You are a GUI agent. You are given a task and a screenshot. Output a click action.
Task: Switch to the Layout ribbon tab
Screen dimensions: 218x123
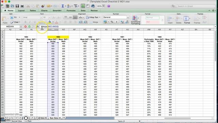21,11
